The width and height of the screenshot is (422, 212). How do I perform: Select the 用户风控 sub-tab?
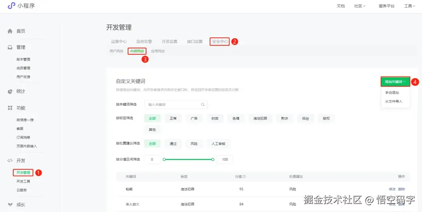point(116,51)
